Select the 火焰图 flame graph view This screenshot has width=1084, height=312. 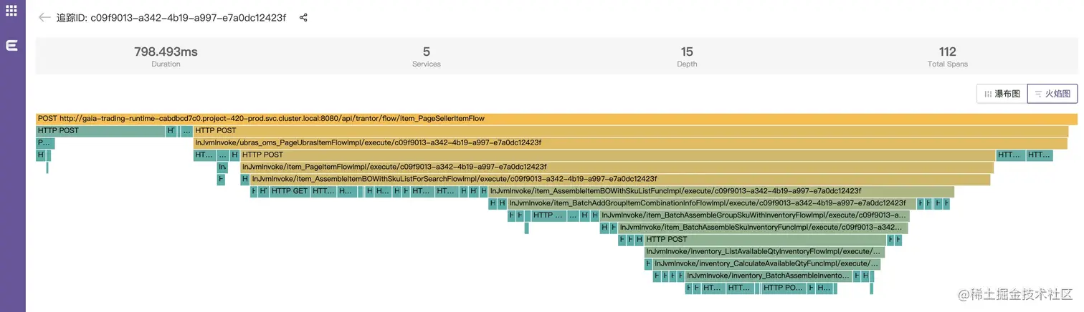pos(1052,94)
